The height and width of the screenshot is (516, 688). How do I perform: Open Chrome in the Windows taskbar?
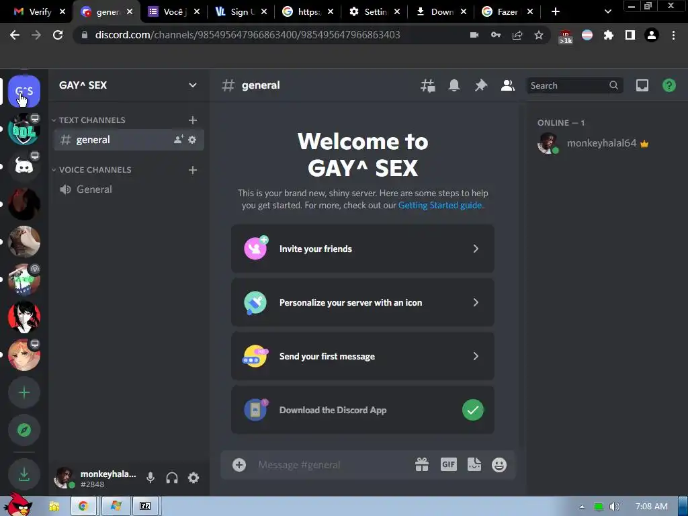coord(83,507)
